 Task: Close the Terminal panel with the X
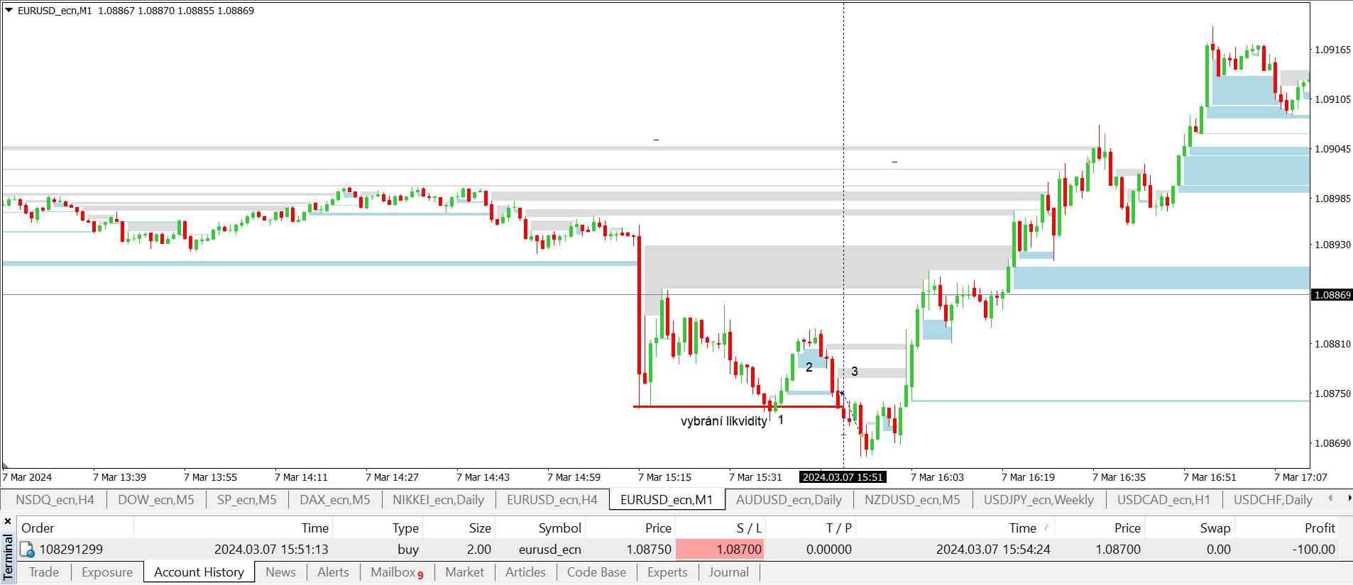coord(8,521)
